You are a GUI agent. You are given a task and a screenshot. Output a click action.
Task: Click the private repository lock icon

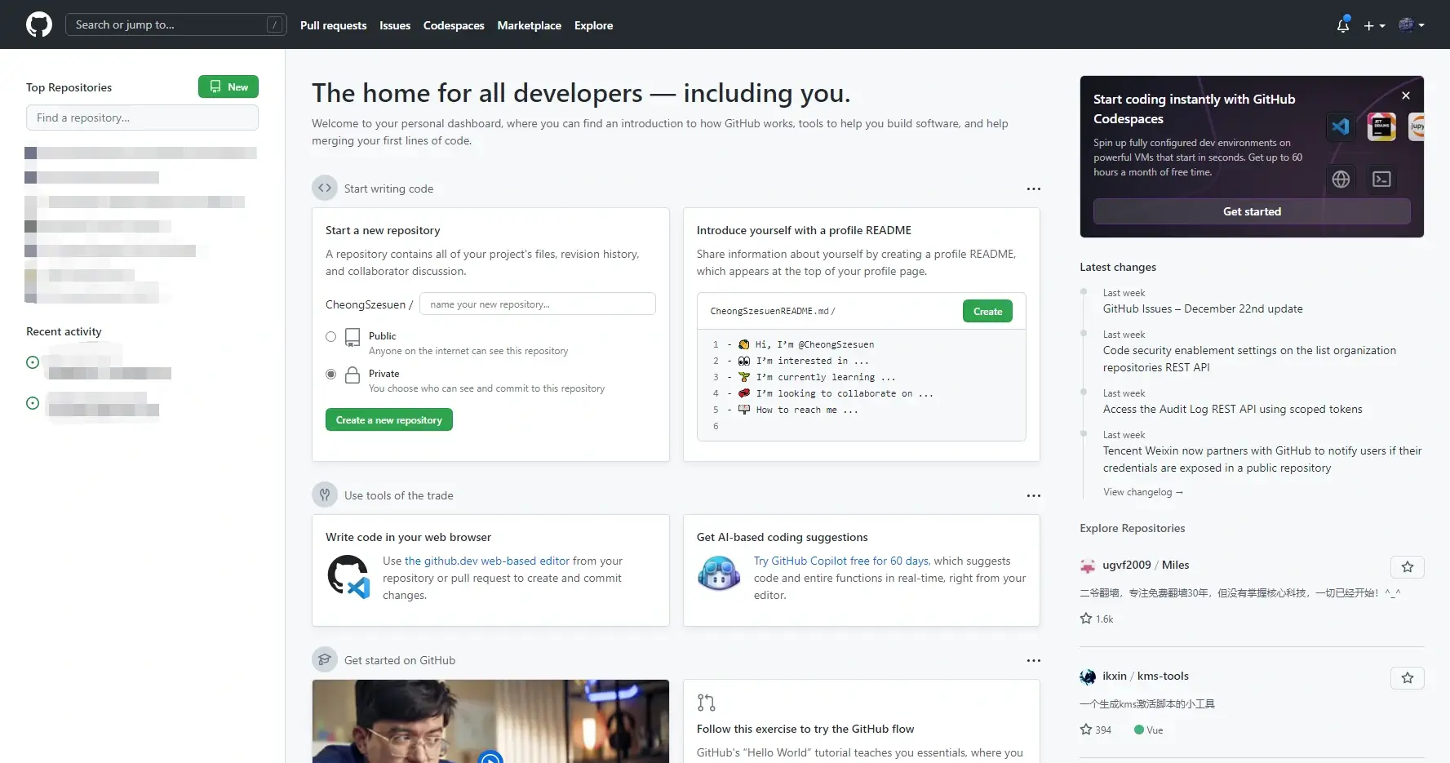coord(353,375)
